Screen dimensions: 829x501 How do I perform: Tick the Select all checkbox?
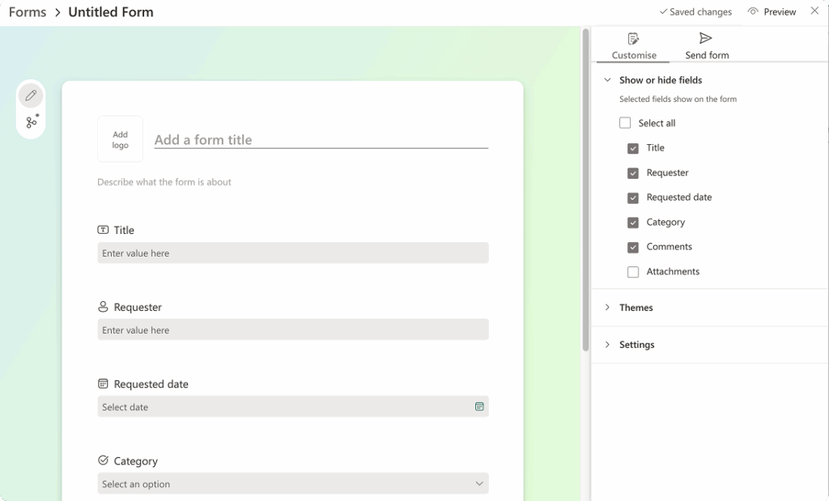624,122
